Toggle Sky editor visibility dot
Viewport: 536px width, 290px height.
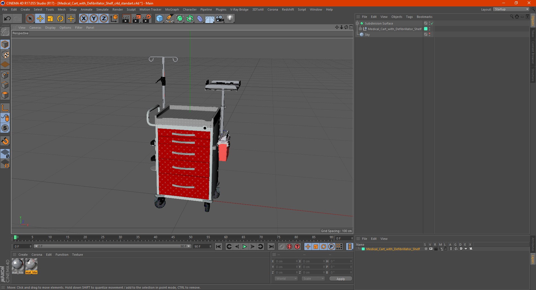pos(429,33)
